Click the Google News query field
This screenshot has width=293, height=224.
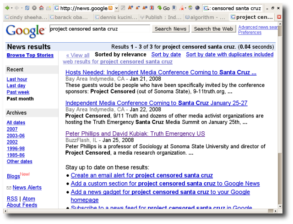100,29
